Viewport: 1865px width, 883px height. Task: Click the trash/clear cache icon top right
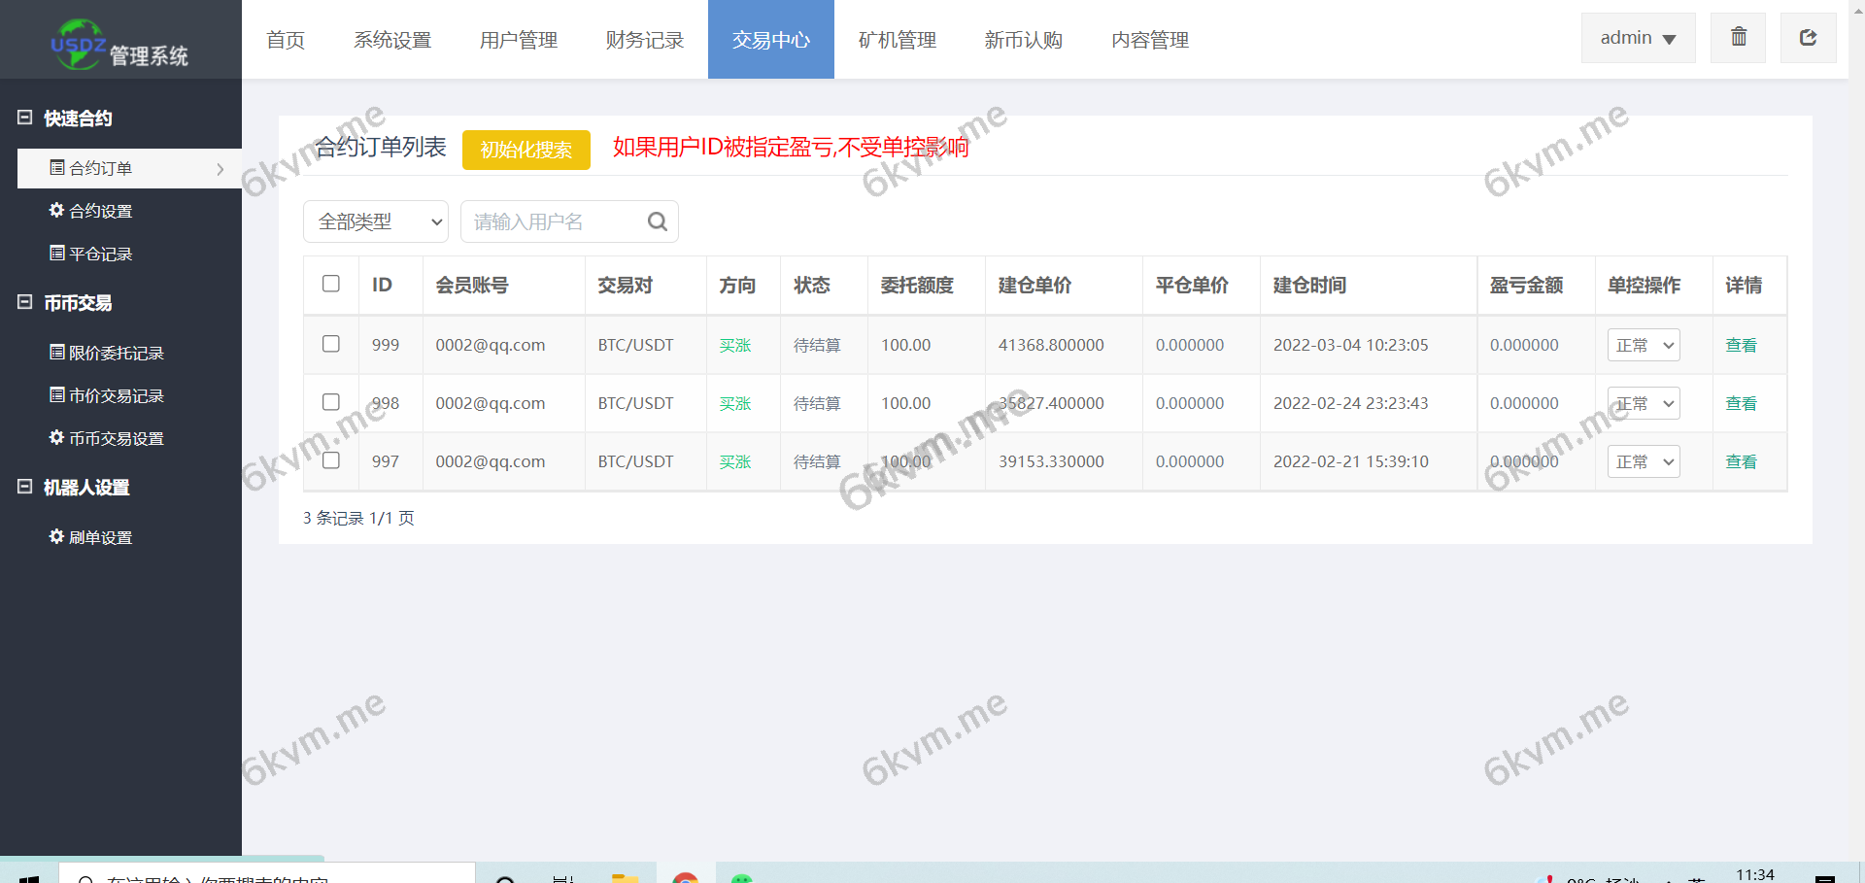1738,38
